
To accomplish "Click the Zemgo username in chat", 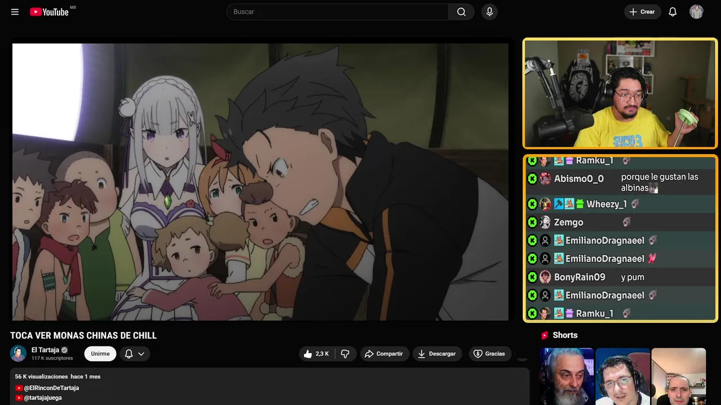I will (568, 222).
